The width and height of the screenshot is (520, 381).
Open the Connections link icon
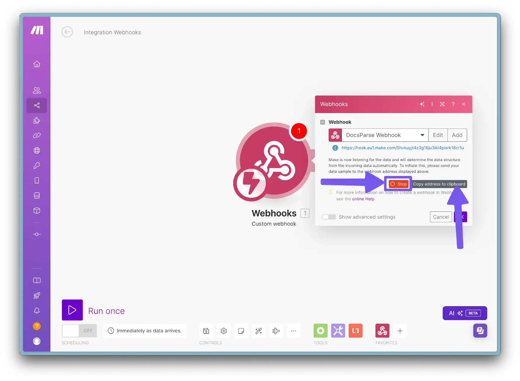[x=37, y=135]
